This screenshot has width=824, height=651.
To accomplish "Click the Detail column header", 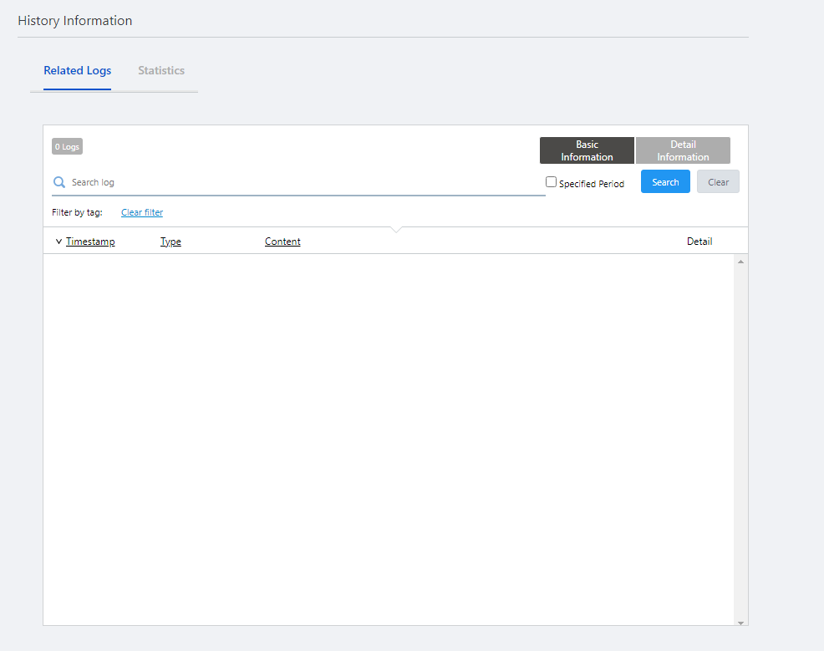I will click(699, 242).
